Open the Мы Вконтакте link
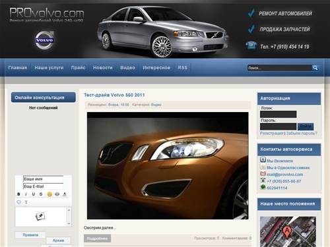This screenshot has height=247, width=330. [x=280, y=161]
